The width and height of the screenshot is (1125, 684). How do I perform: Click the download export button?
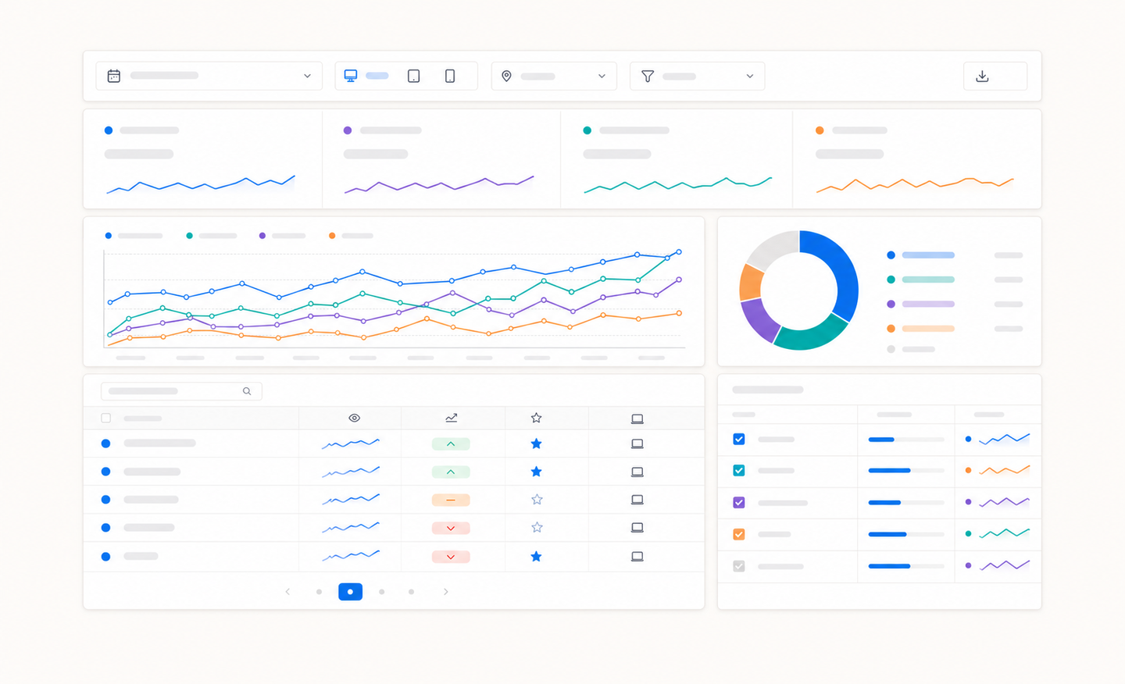995,76
